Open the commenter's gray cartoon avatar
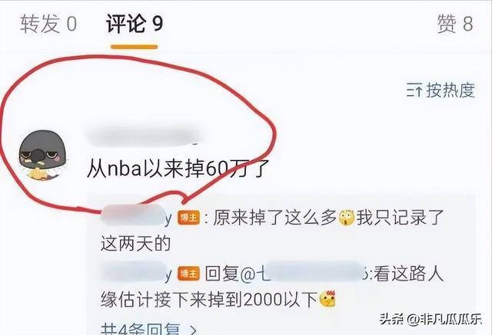 click(x=42, y=156)
